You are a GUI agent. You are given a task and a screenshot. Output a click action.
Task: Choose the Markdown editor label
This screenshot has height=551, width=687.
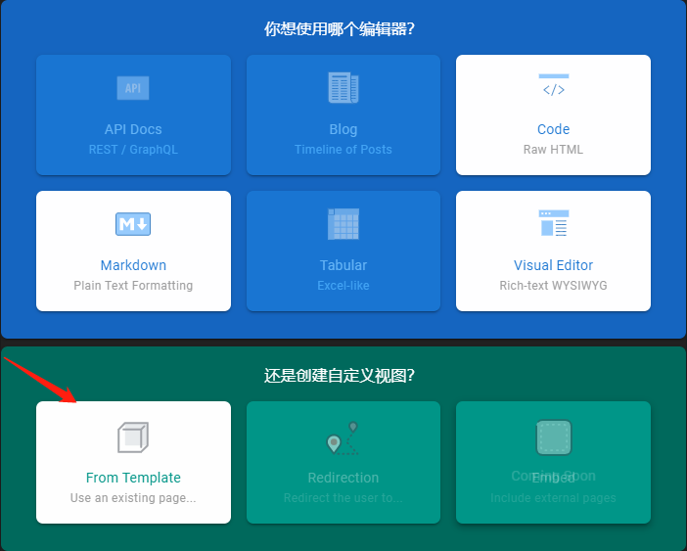coord(133,265)
